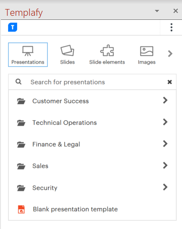Open the Slide elements puzzle icon
This screenshot has width=182, height=229.
coord(107,50)
